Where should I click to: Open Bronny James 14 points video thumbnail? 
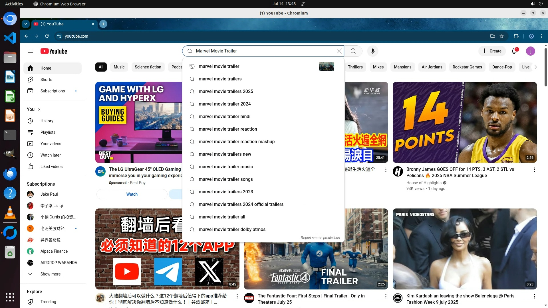[x=464, y=122]
